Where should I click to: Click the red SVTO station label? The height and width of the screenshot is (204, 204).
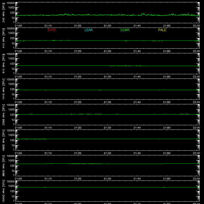52,30
